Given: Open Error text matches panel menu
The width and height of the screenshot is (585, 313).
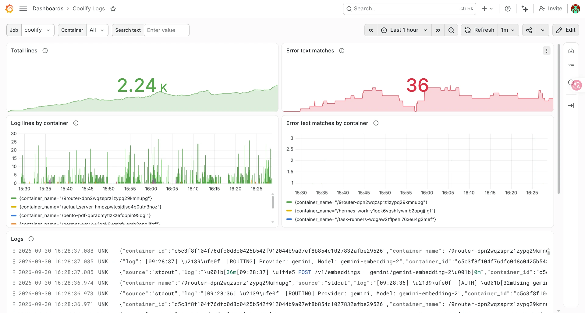Looking at the screenshot, I should pyautogui.click(x=547, y=51).
